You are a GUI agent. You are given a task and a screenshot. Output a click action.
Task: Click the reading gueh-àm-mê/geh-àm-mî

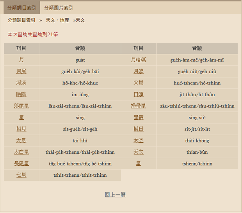click(197, 60)
